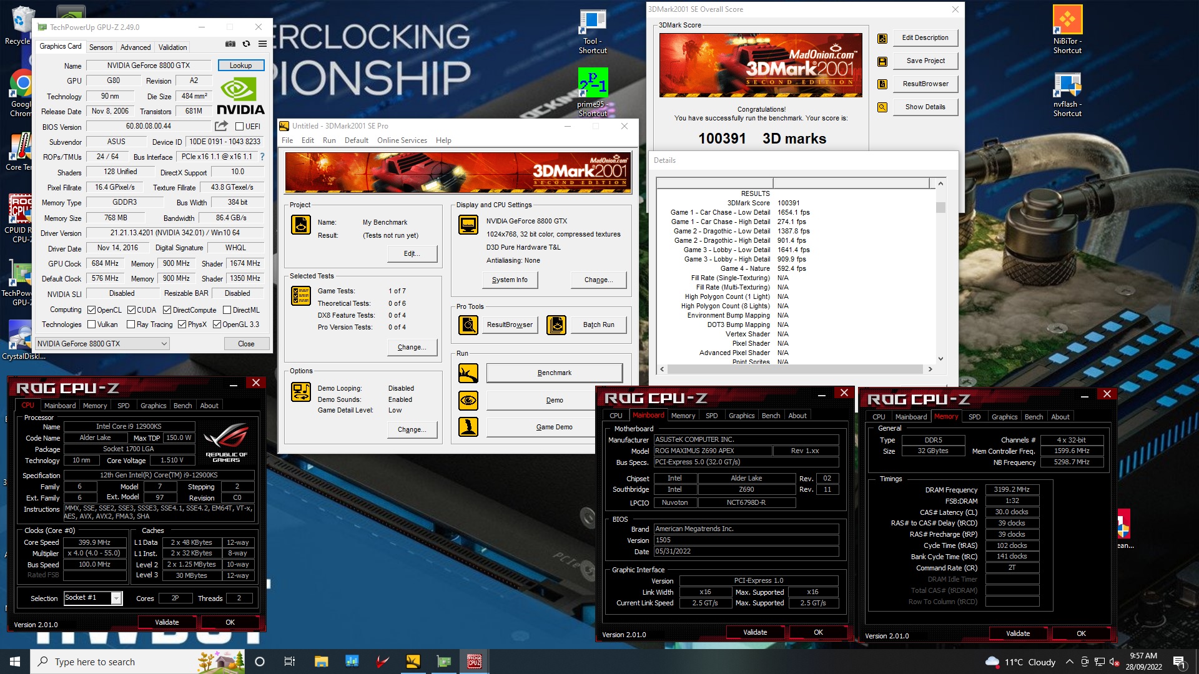Show hidden system tray icons chevron
Screen dimensions: 1199x674
(1069, 662)
